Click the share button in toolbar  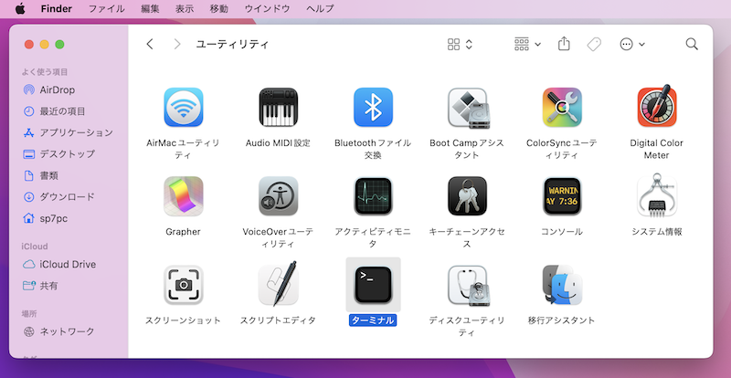564,44
